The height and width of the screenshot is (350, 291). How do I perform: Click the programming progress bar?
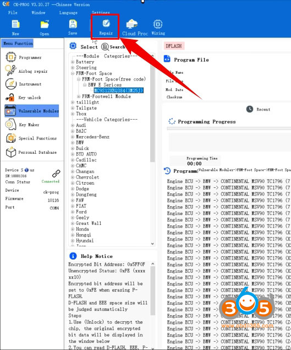point(229,128)
